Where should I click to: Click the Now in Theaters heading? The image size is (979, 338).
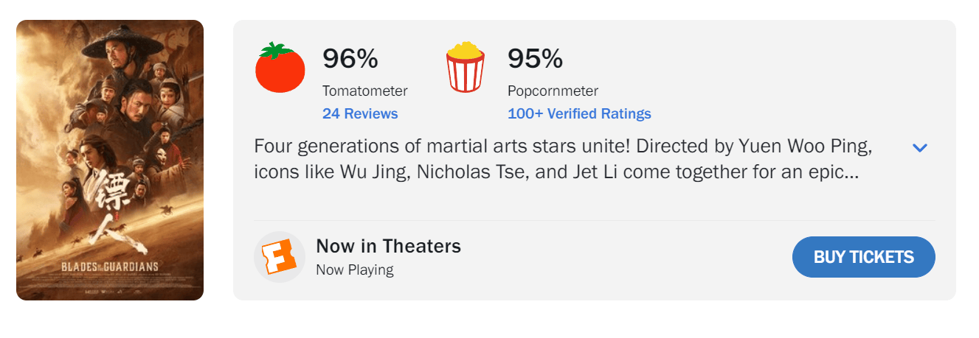tap(388, 246)
